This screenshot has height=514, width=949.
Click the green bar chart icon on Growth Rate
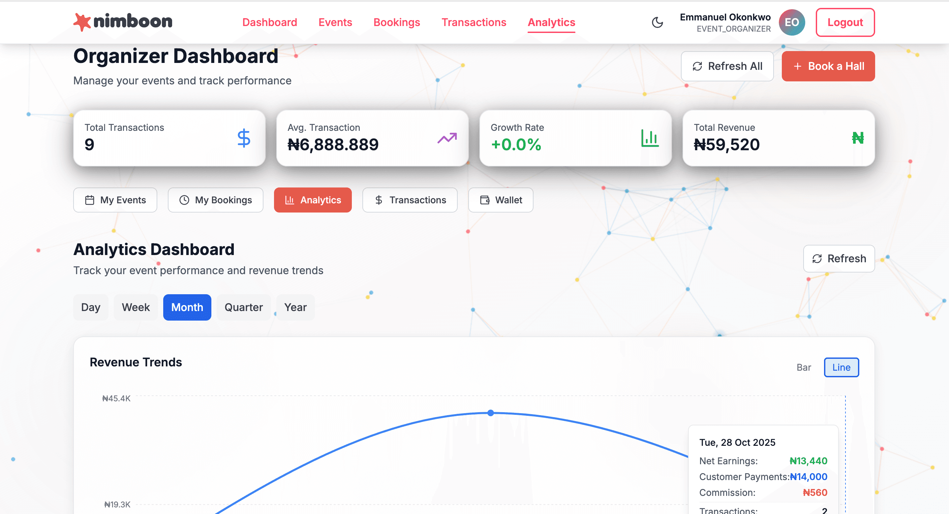650,138
